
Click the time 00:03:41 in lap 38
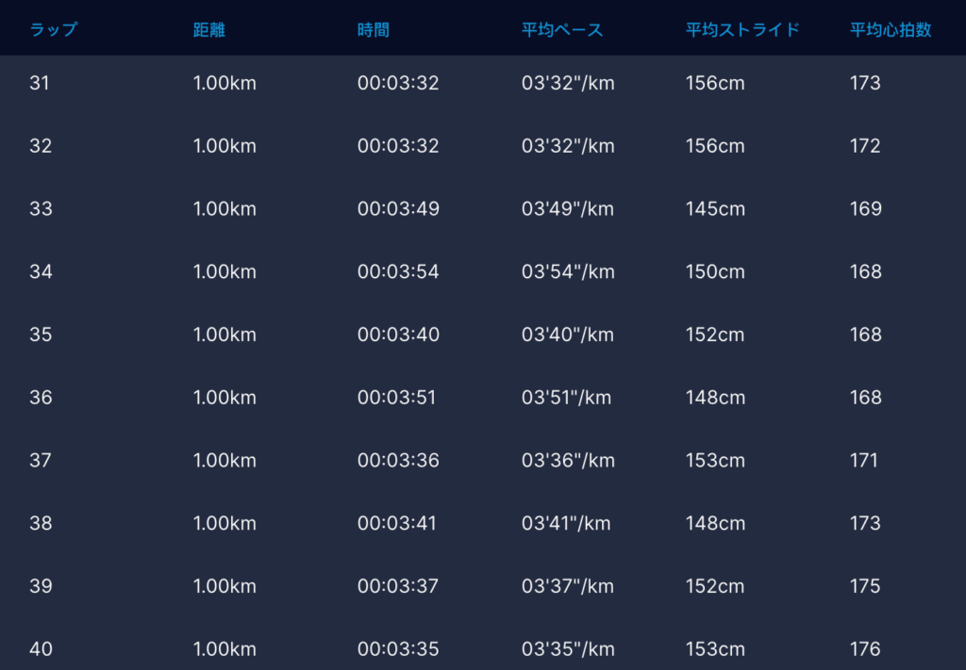point(397,523)
